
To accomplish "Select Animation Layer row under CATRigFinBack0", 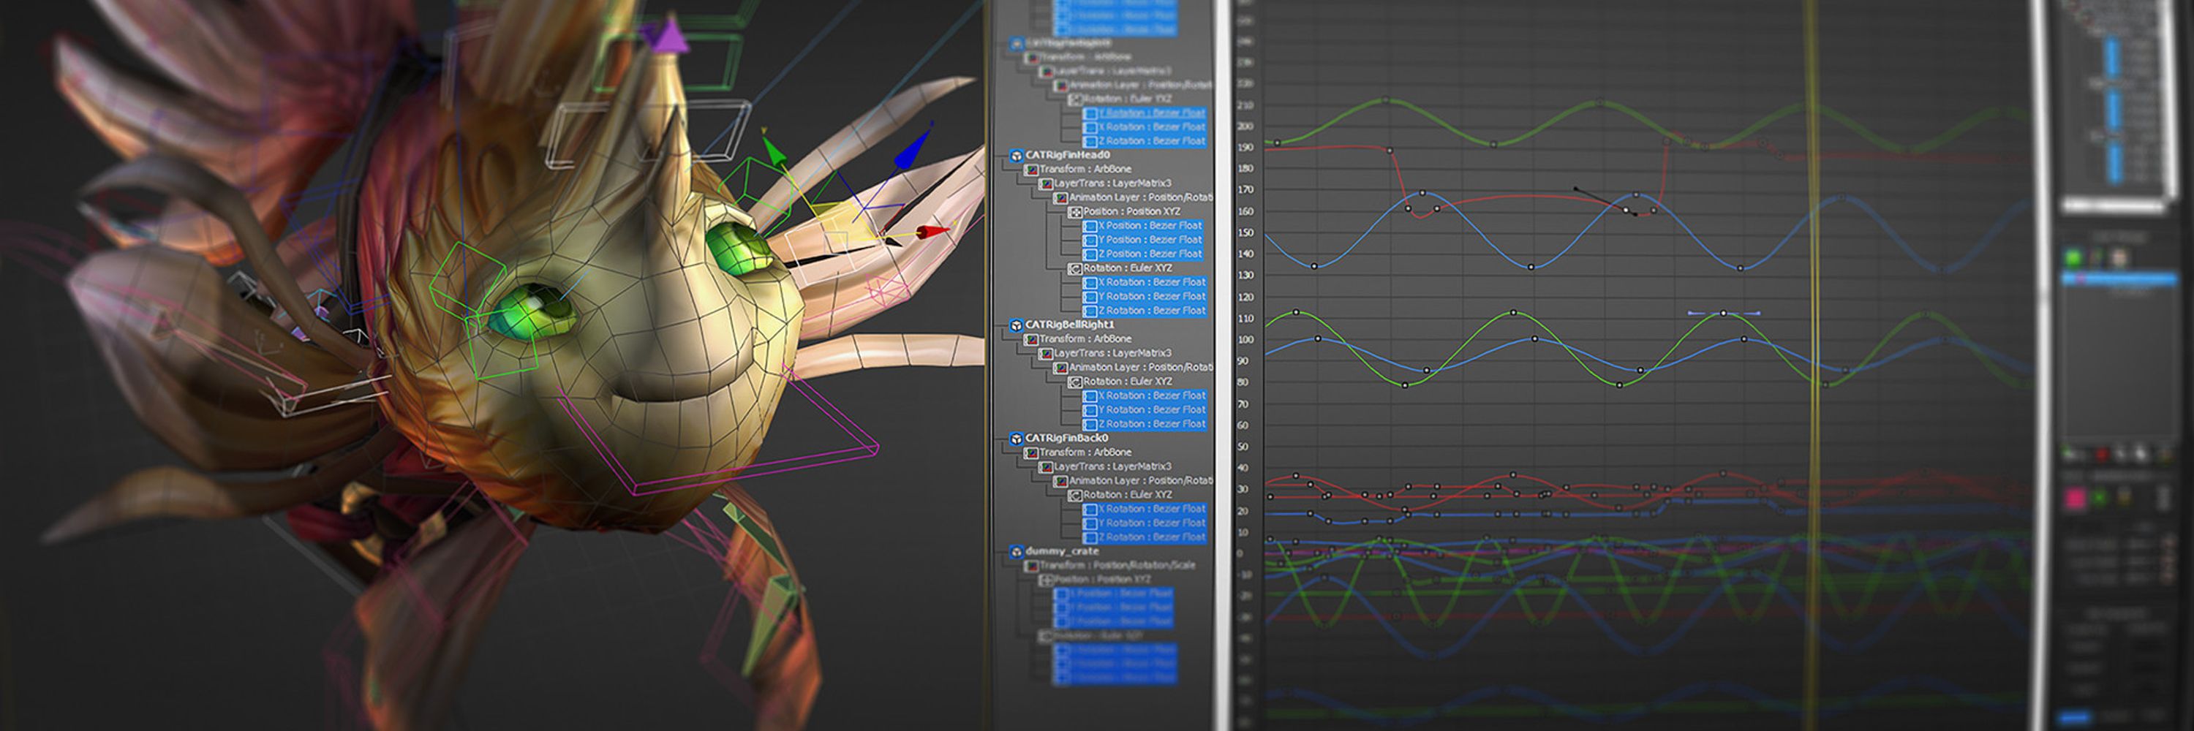I will click(1140, 481).
